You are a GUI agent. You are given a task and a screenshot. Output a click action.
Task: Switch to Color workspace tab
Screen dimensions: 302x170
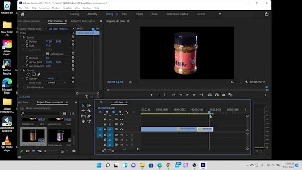tap(124, 14)
